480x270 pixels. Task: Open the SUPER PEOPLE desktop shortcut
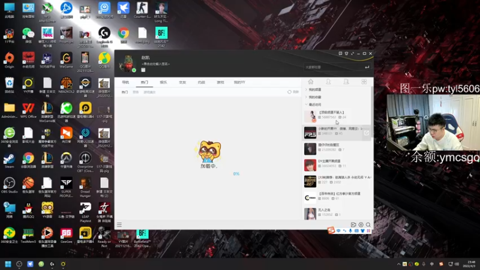(x=66, y=187)
